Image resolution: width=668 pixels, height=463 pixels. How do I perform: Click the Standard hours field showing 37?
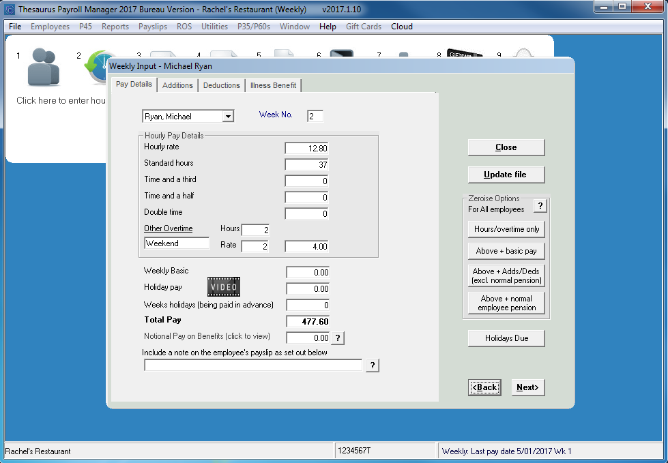click(307, 165)
